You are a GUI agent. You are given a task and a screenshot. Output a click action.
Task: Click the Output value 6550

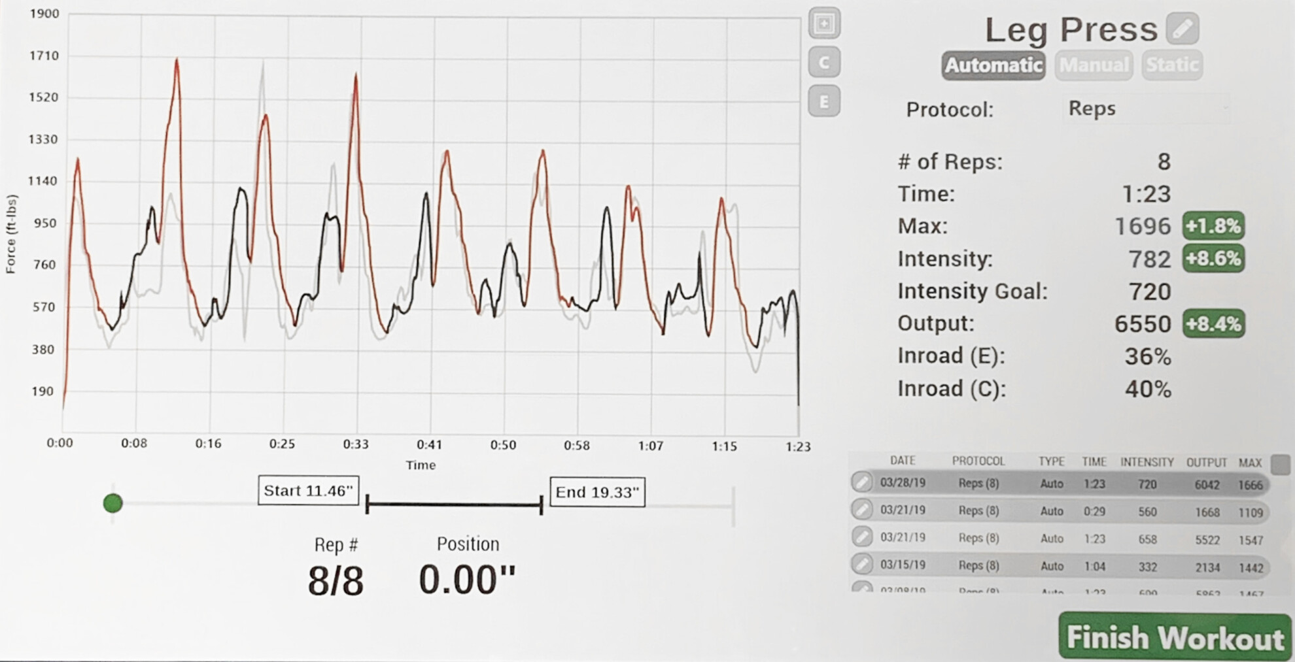1142,324
